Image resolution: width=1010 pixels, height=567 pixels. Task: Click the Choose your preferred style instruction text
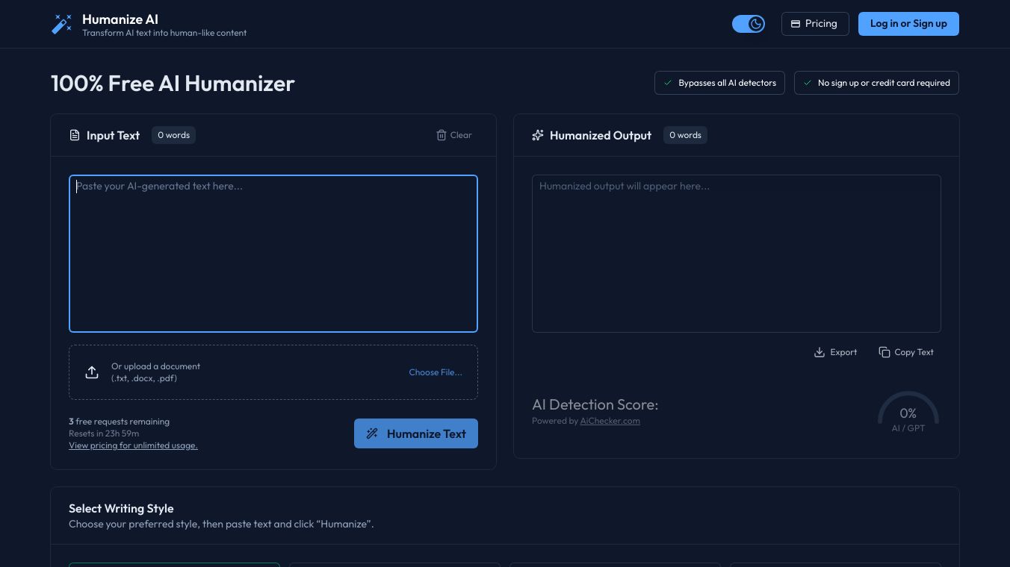coord(221,524)
